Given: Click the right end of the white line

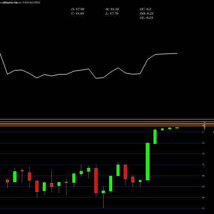Looking at the screenshot, I should click(x=177, y=53).
